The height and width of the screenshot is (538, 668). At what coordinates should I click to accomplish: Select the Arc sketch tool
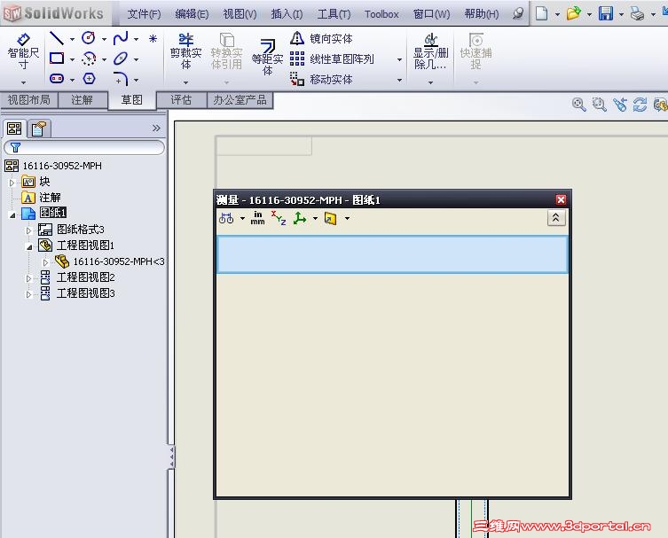click(89, 58)
